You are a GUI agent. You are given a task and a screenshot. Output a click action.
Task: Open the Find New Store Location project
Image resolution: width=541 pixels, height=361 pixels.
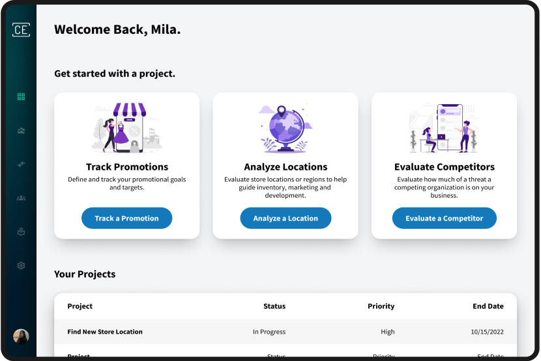click(x=105, y=332)
